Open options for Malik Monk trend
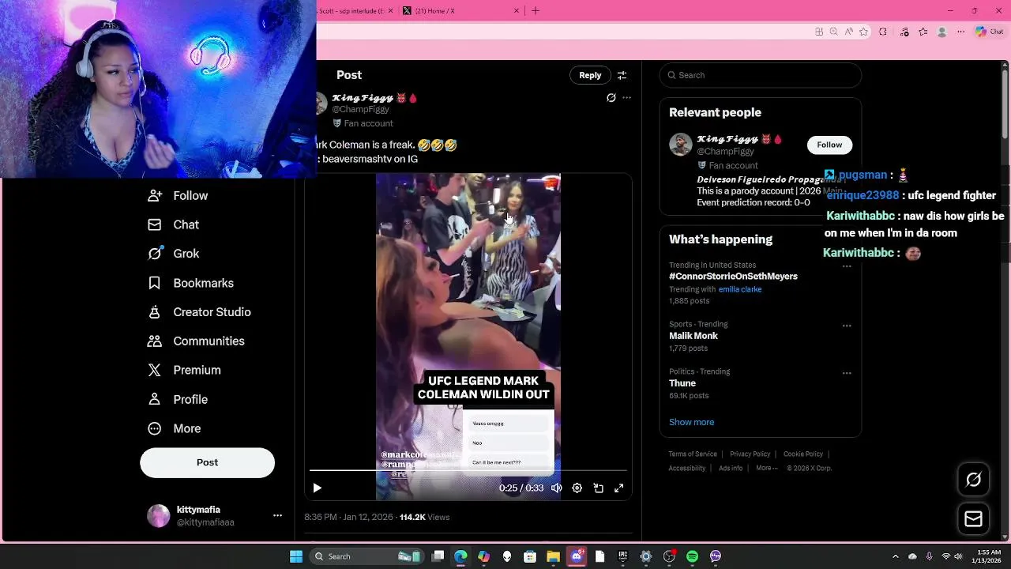The height and width of the screenshot is (569, 1011). [847, 326]
